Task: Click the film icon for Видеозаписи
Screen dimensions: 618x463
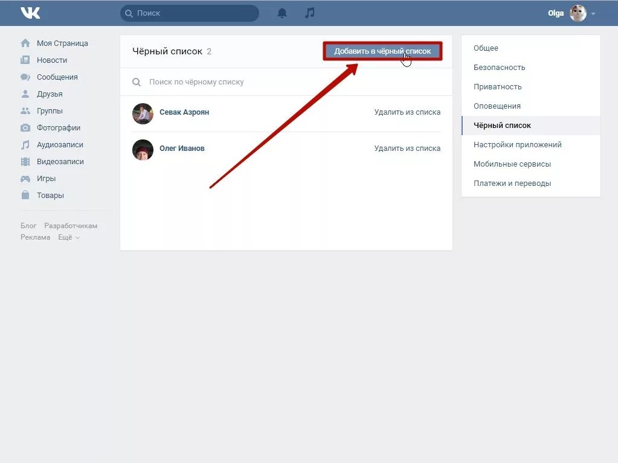Action: point(25,161)
